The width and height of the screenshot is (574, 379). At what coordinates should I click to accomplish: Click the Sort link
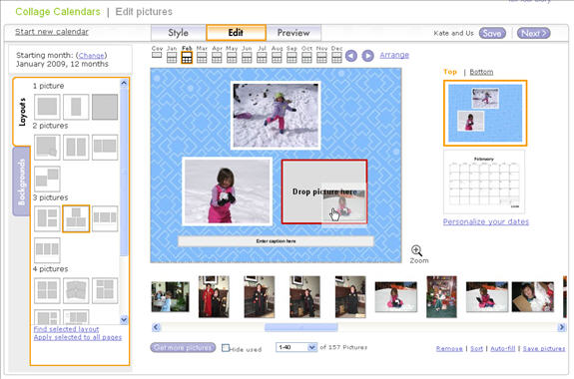[x=476, y=349]
